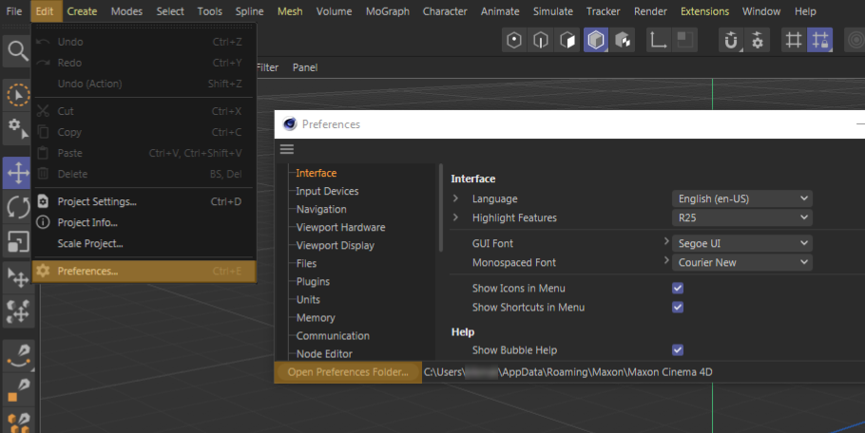
Task: Select the Move tool
Action: [x=17, y=173]
